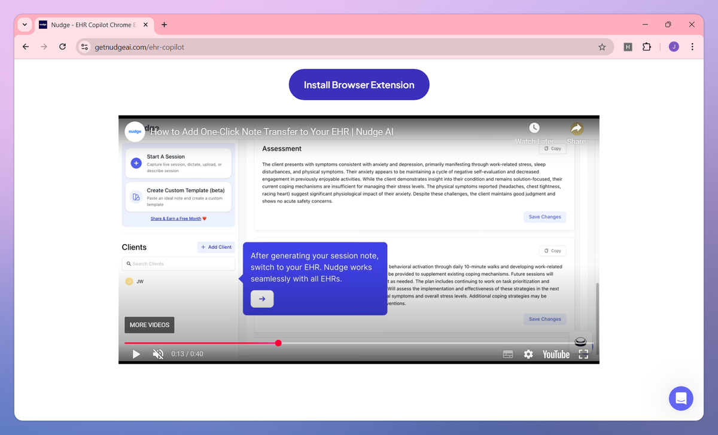Viewport: 718px width, 435px height.
Task: Expand the tab search dropdown arrow
Action: (25, 25)
